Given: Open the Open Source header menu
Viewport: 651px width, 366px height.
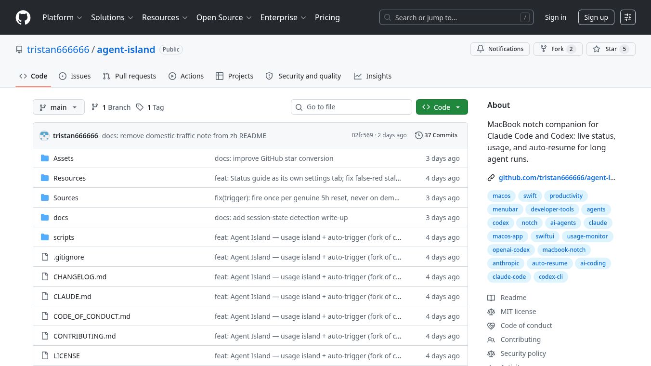Looking at the screenshot, I should coord(224,17).
